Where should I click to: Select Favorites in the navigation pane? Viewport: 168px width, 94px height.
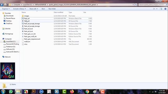pyautogui.click(x=8, y=13)
